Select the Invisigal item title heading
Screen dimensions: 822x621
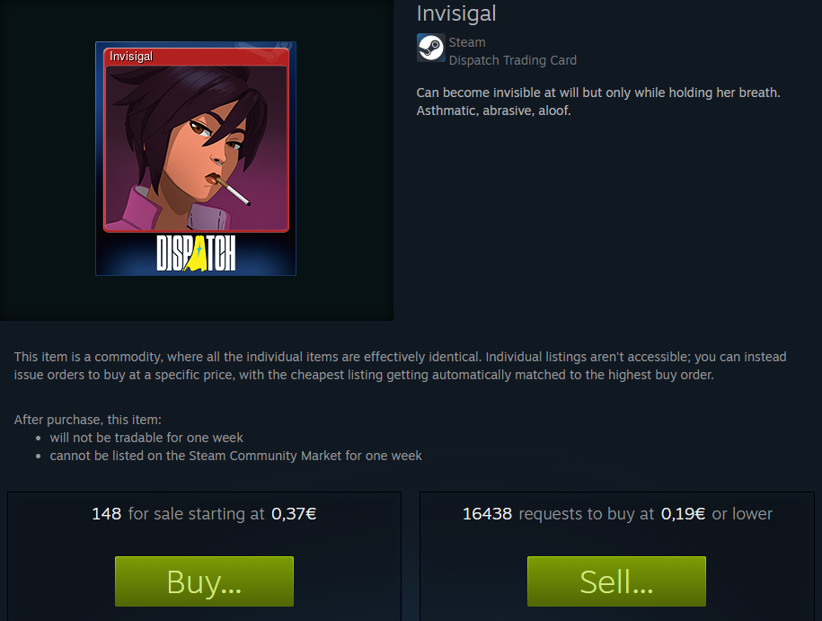(x=456, y=13)
